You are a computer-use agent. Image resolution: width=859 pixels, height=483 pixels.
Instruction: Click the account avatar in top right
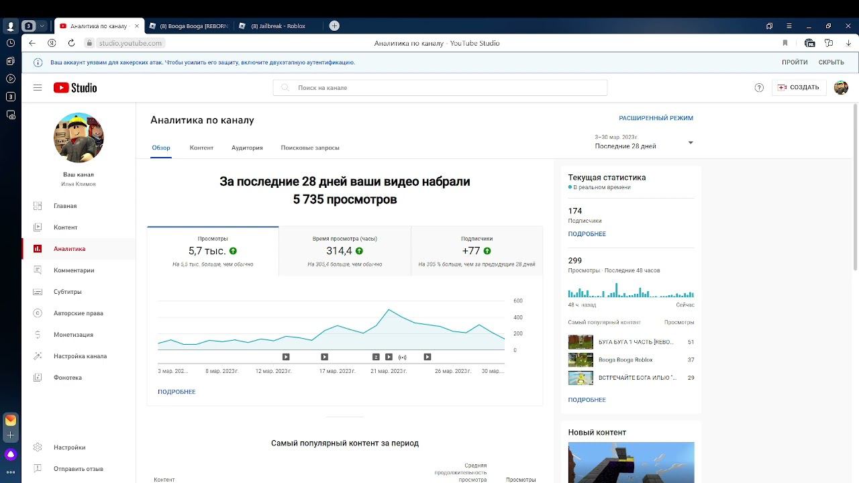coord(841,88)
